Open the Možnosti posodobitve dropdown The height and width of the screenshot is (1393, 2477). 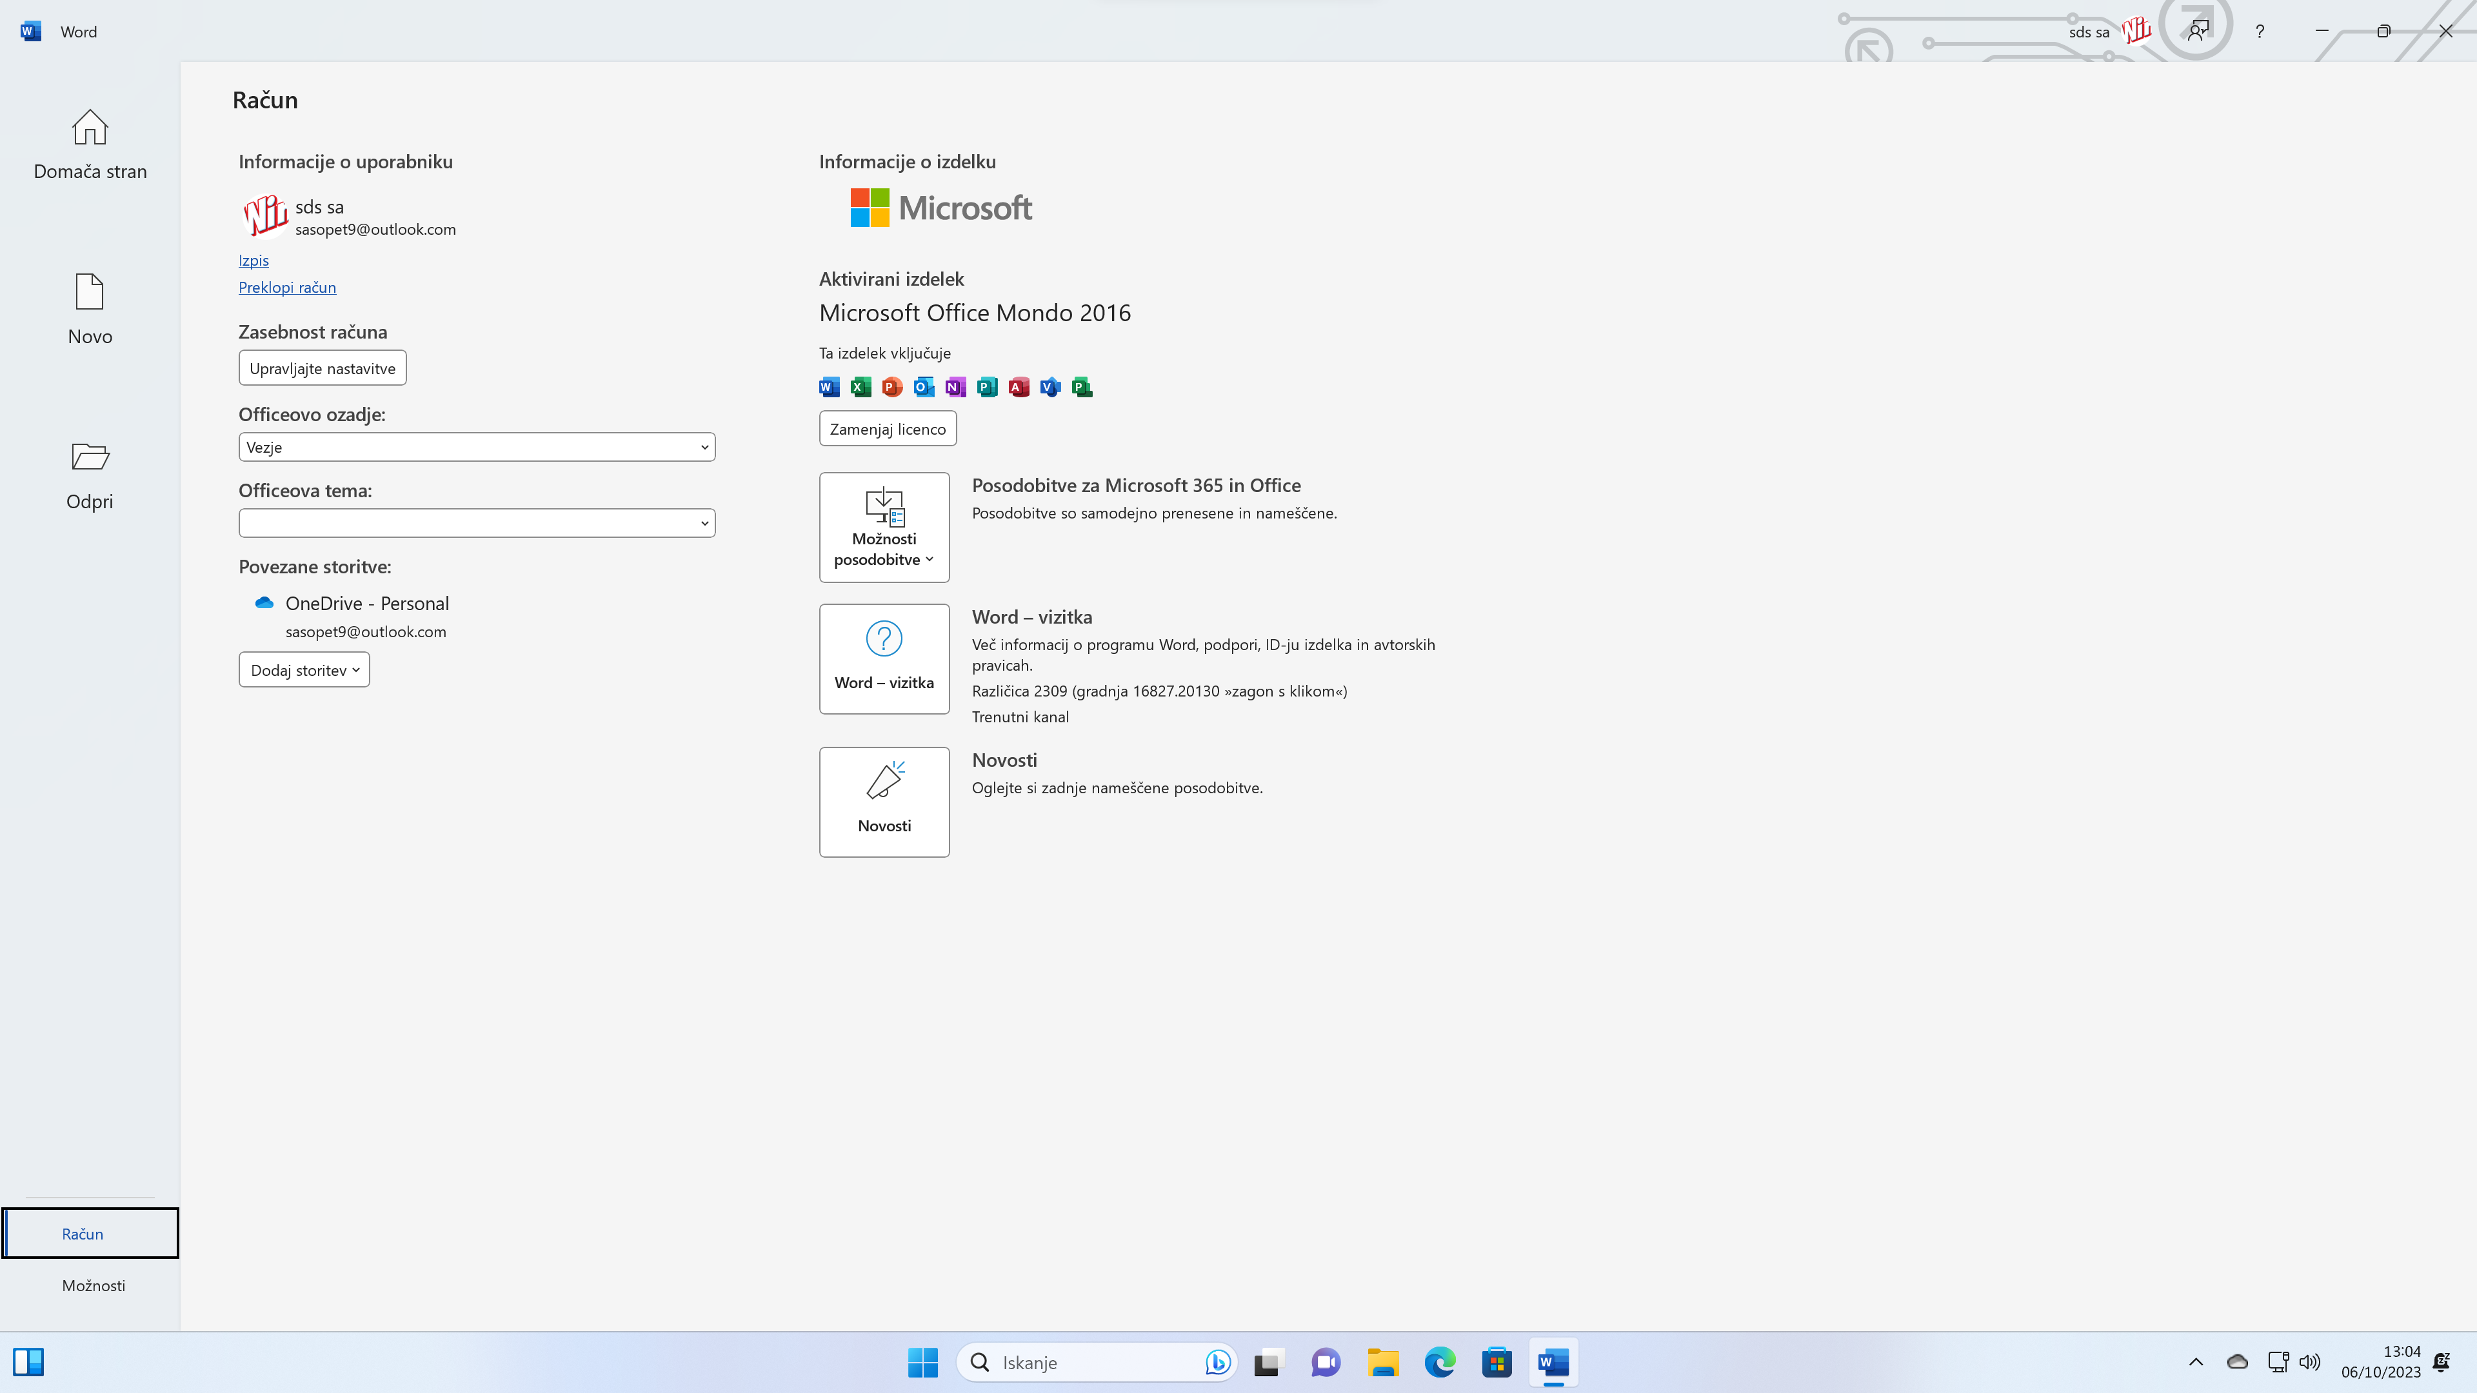[884, 527]
